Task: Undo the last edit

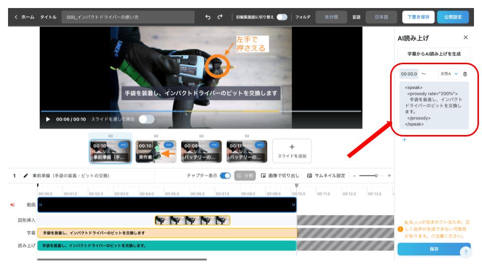Action: click(x=208, y=17)
